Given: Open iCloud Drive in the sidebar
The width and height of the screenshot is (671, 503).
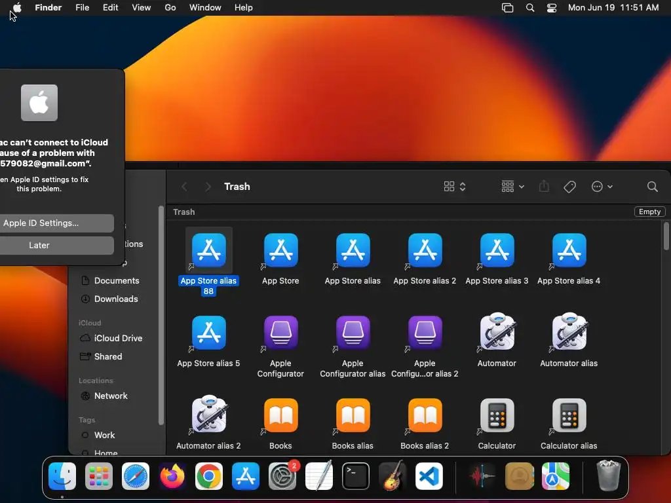Looking at the screenshot, I should pos(111,339).
